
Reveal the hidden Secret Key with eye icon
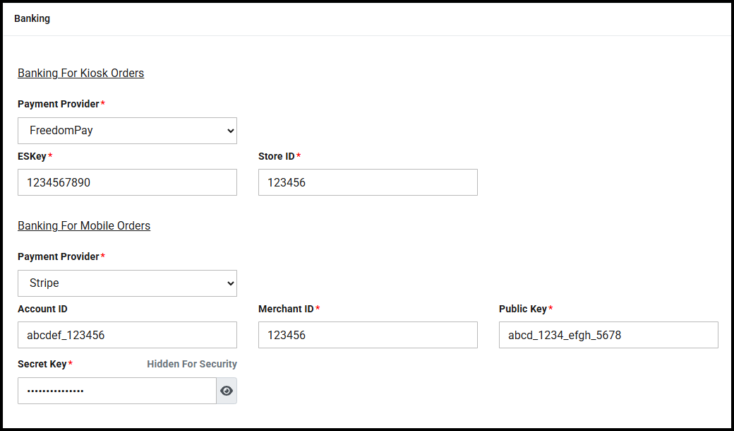point(227,391)
